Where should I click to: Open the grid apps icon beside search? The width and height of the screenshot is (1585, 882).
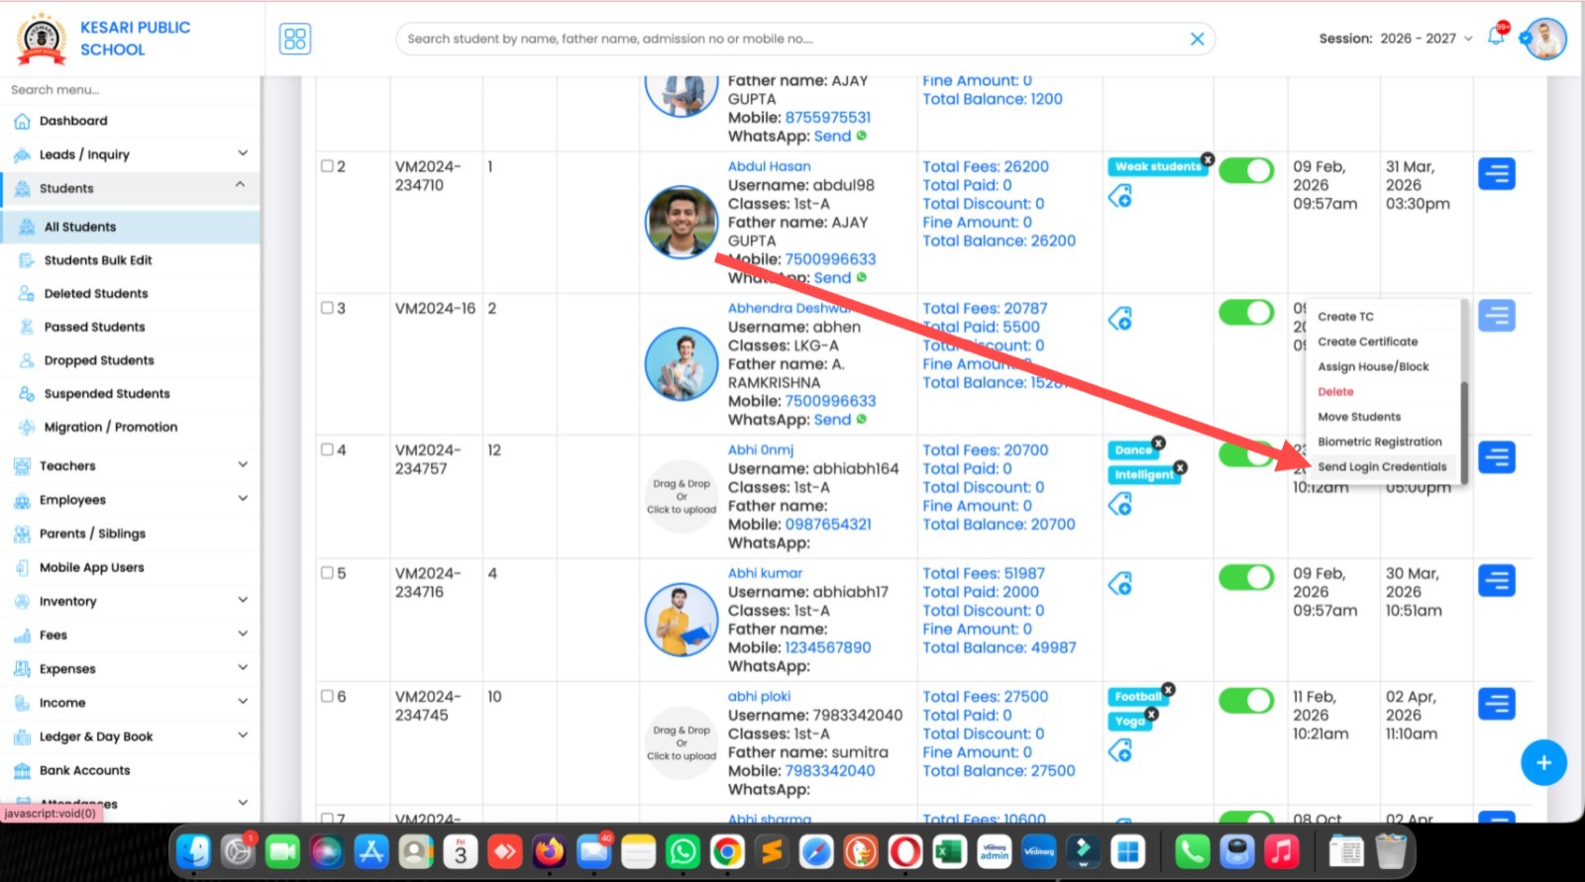[295, 39]
